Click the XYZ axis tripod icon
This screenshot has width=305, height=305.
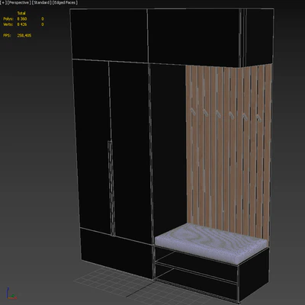(11, 294)
